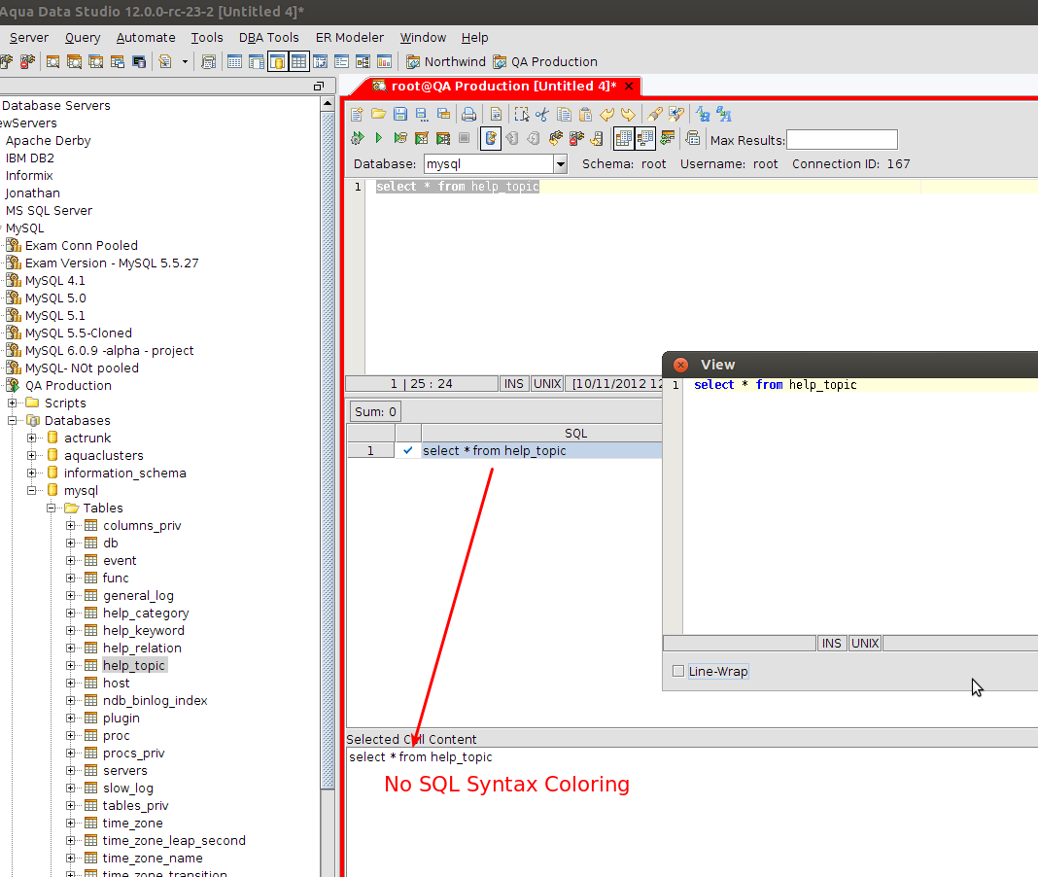Screen dimensions: 1038x877
Task: Click the ER diagram icon in main toolbar
Action: click(x=363, y=61)
